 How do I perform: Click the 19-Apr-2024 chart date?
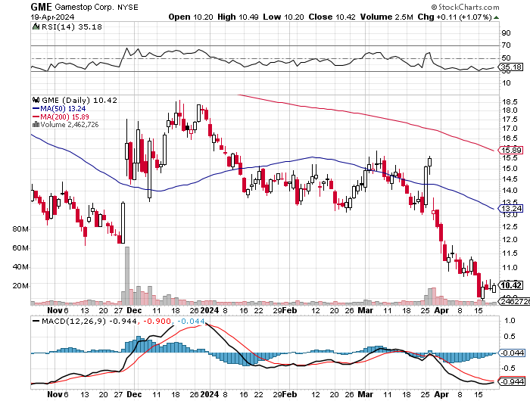tap(52, 17)
